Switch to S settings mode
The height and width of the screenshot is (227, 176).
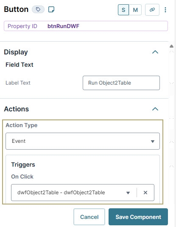tap(123, 10)
